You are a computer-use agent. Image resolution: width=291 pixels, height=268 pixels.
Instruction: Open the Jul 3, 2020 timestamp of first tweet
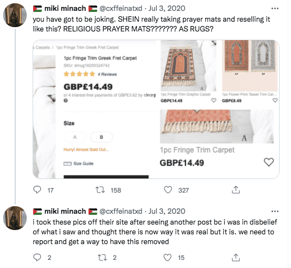(167, 9)
